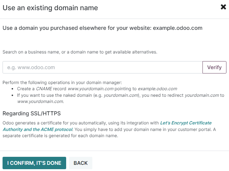Click the italic 'CNAME' word in first bullet
Screen dimensions: 229x171
(44, 88)
